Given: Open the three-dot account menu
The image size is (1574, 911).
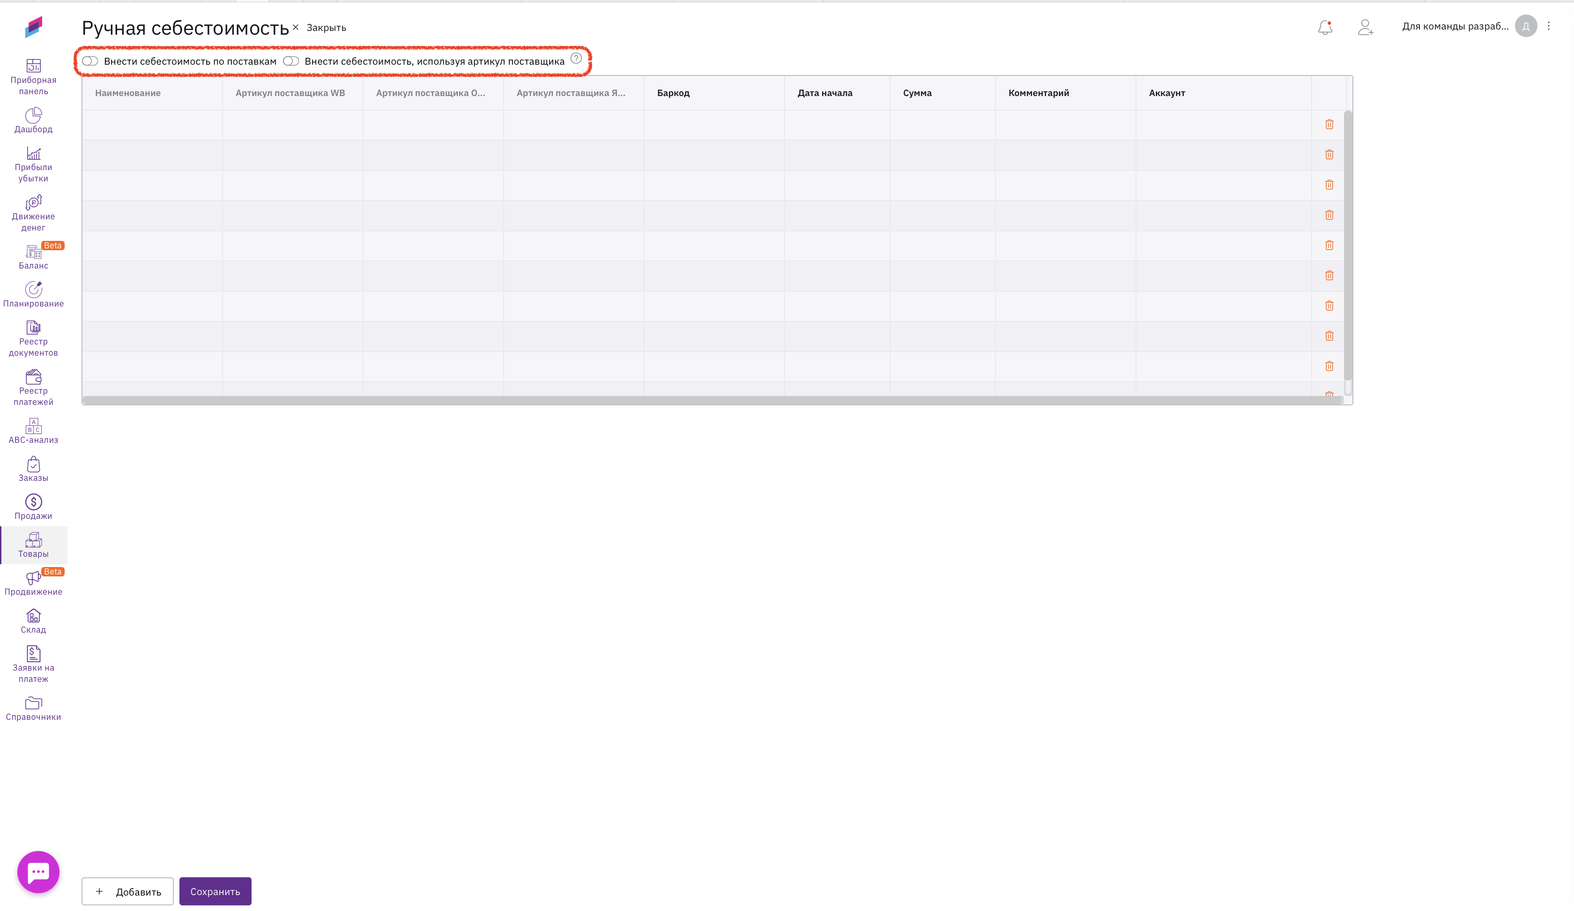Looking at the screenshot, I should (1548, 26).
